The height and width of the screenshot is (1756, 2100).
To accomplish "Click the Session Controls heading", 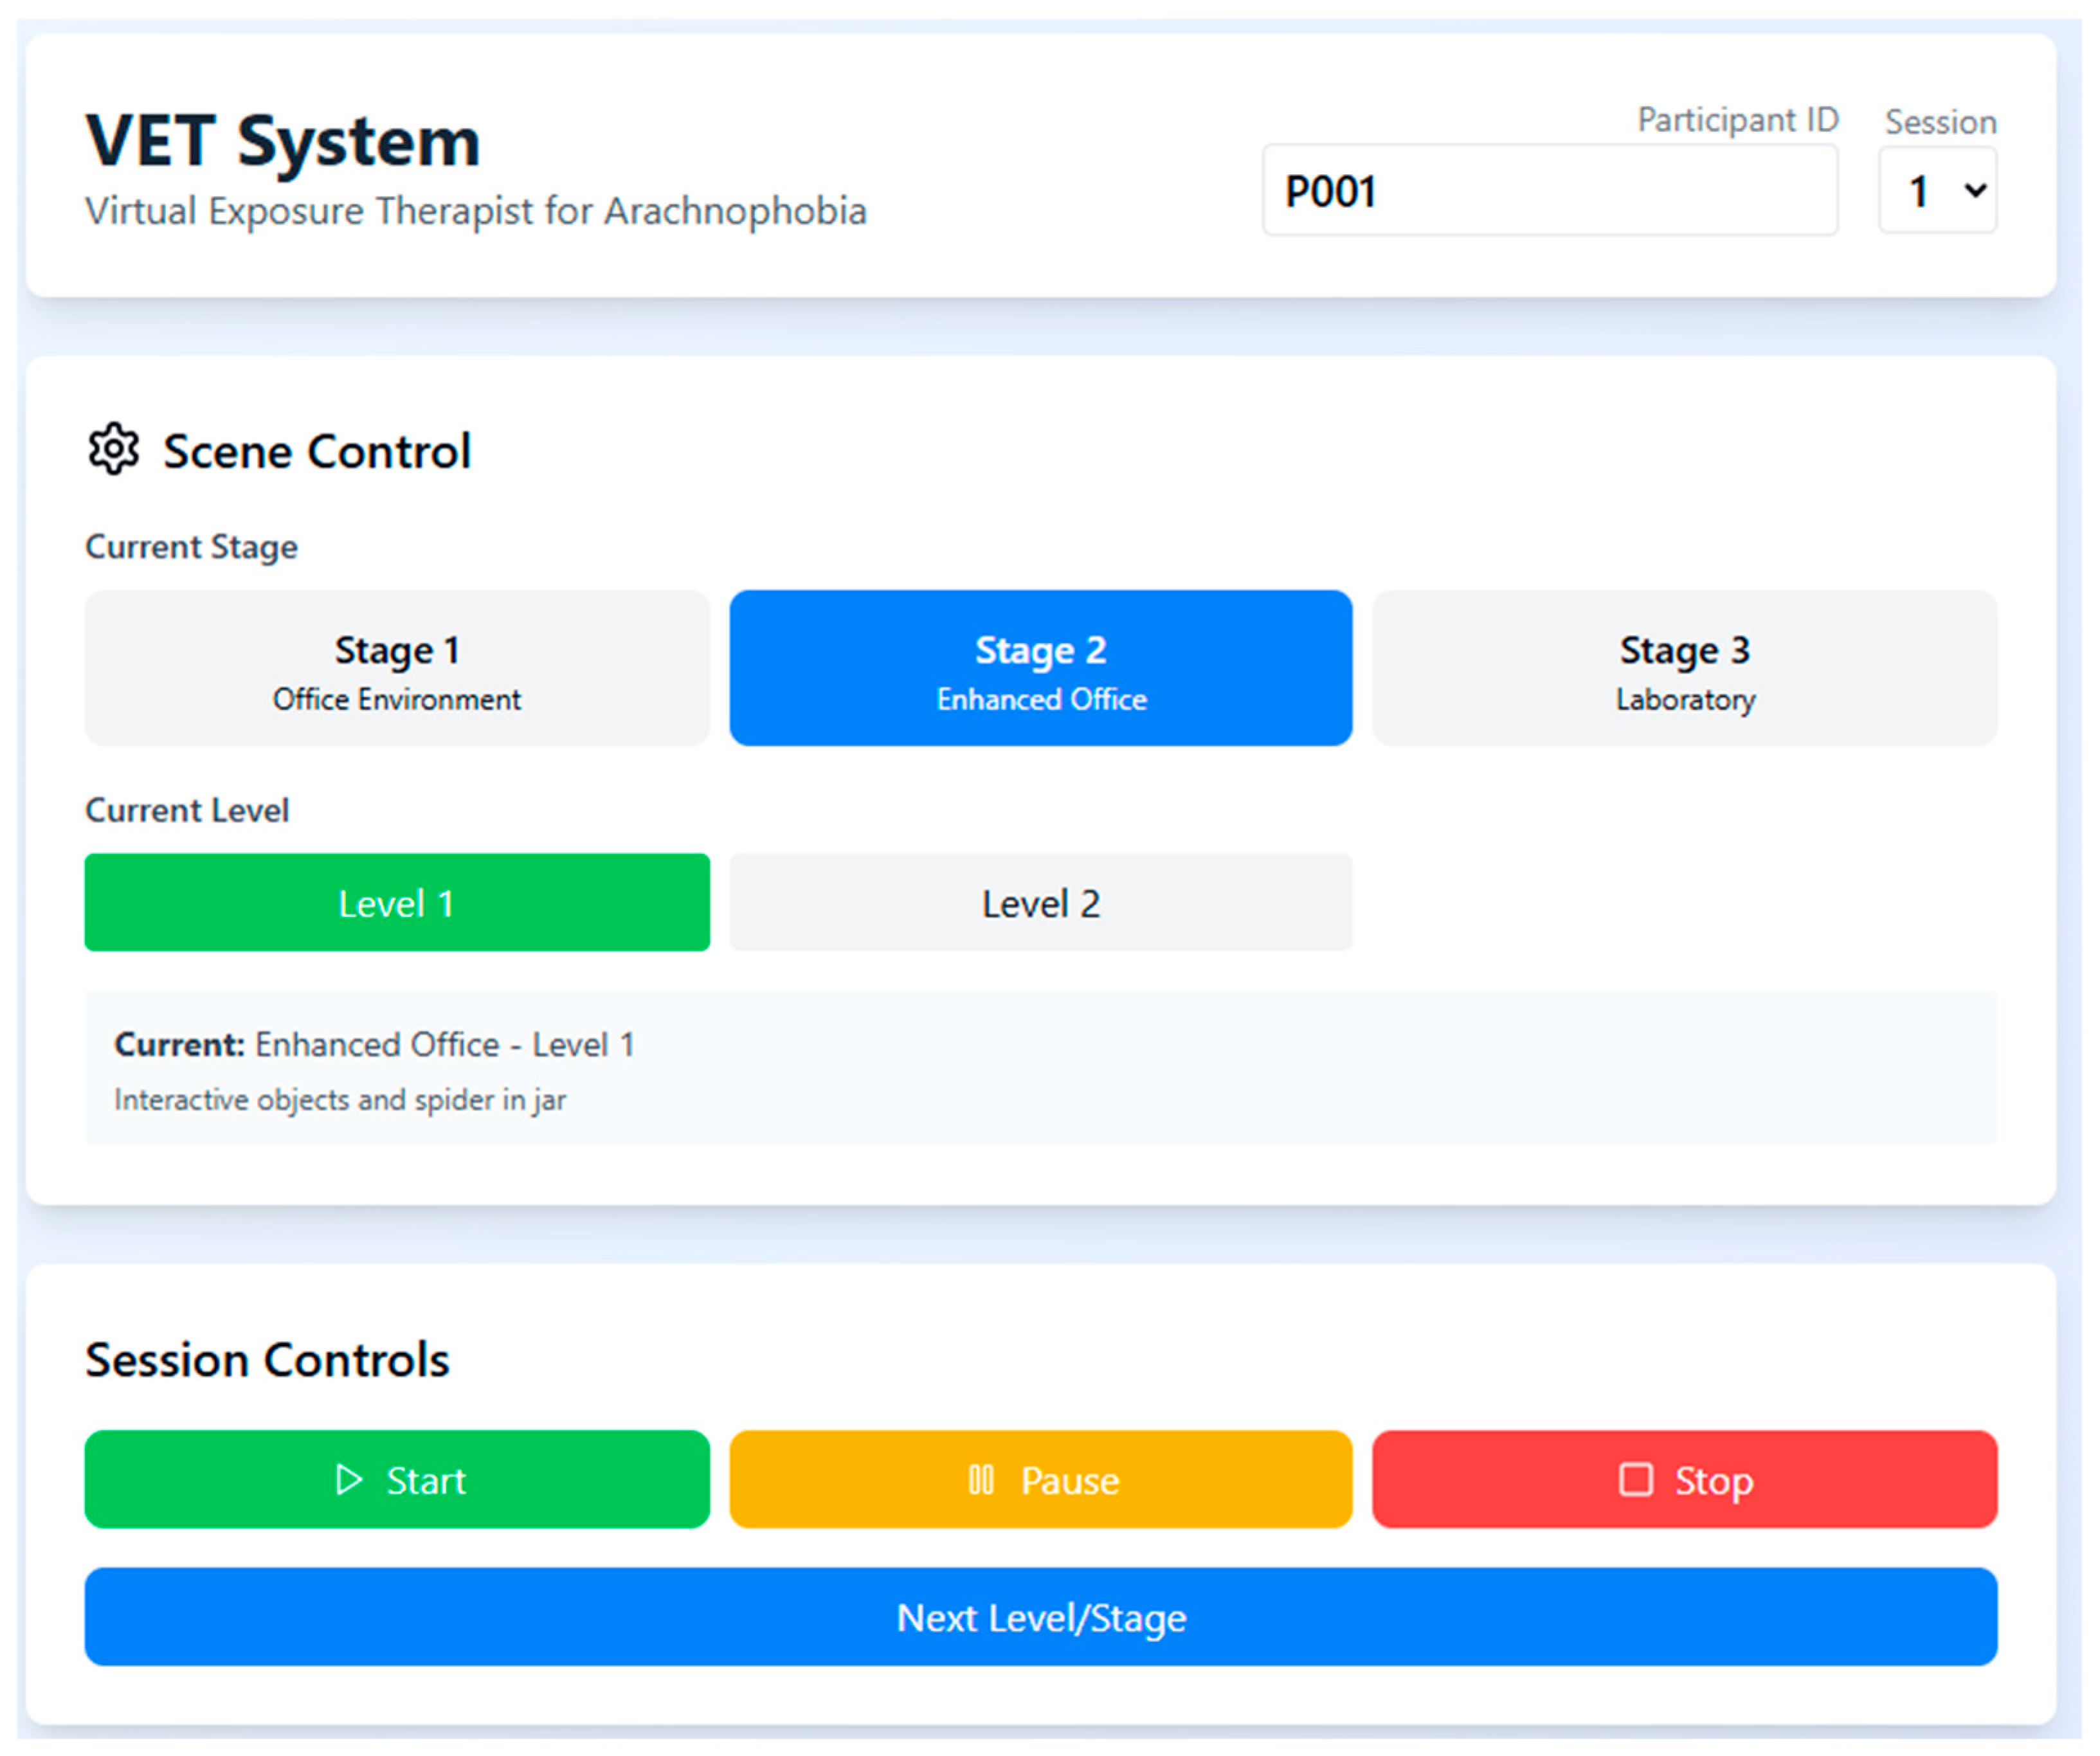I will point(267,1360).
